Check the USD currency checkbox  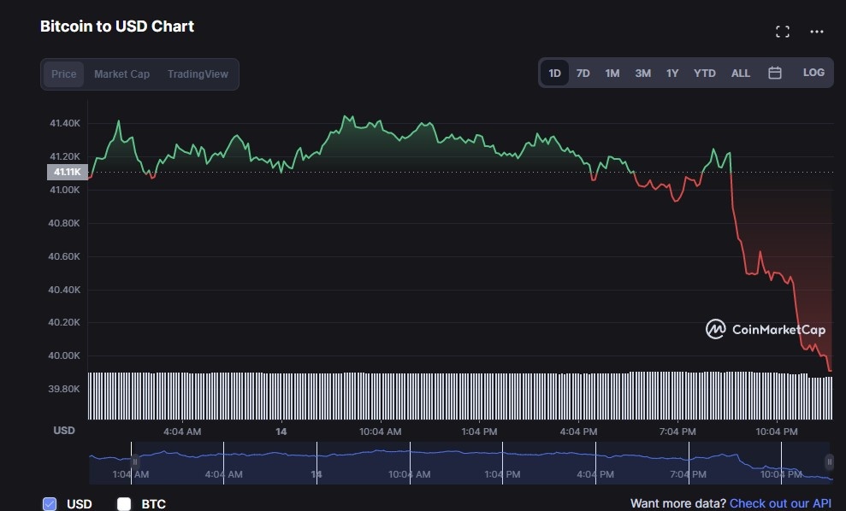[x=50, y=504]
